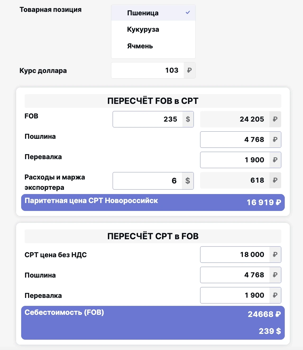Click the Курс доллара input field
Image resolution: width=303 pixels, height=350 pixels.
click(x=148, y=70)
